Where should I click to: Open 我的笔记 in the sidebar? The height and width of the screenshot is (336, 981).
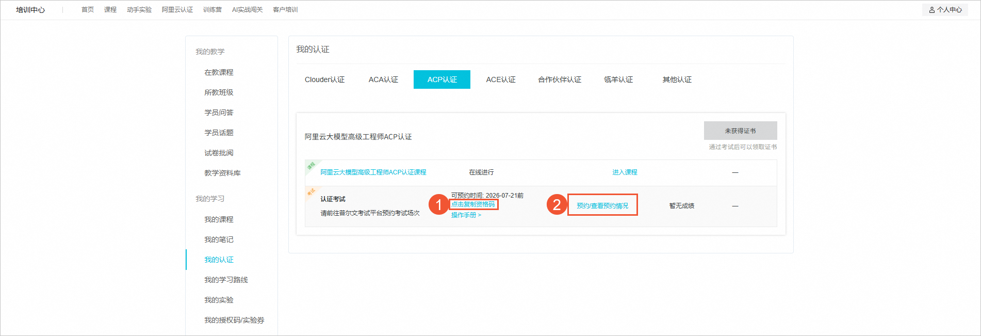[x=219, y=239]
